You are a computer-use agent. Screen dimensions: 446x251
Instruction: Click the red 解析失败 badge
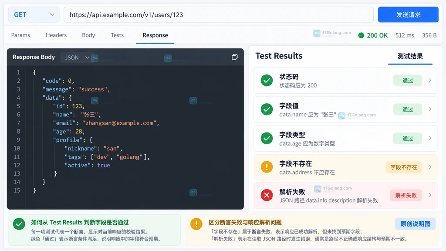pos(406,196)
